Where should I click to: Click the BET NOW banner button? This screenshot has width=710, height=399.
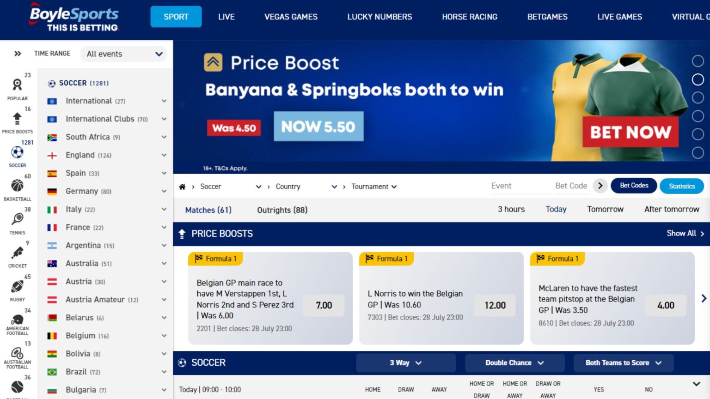[630, 133]
